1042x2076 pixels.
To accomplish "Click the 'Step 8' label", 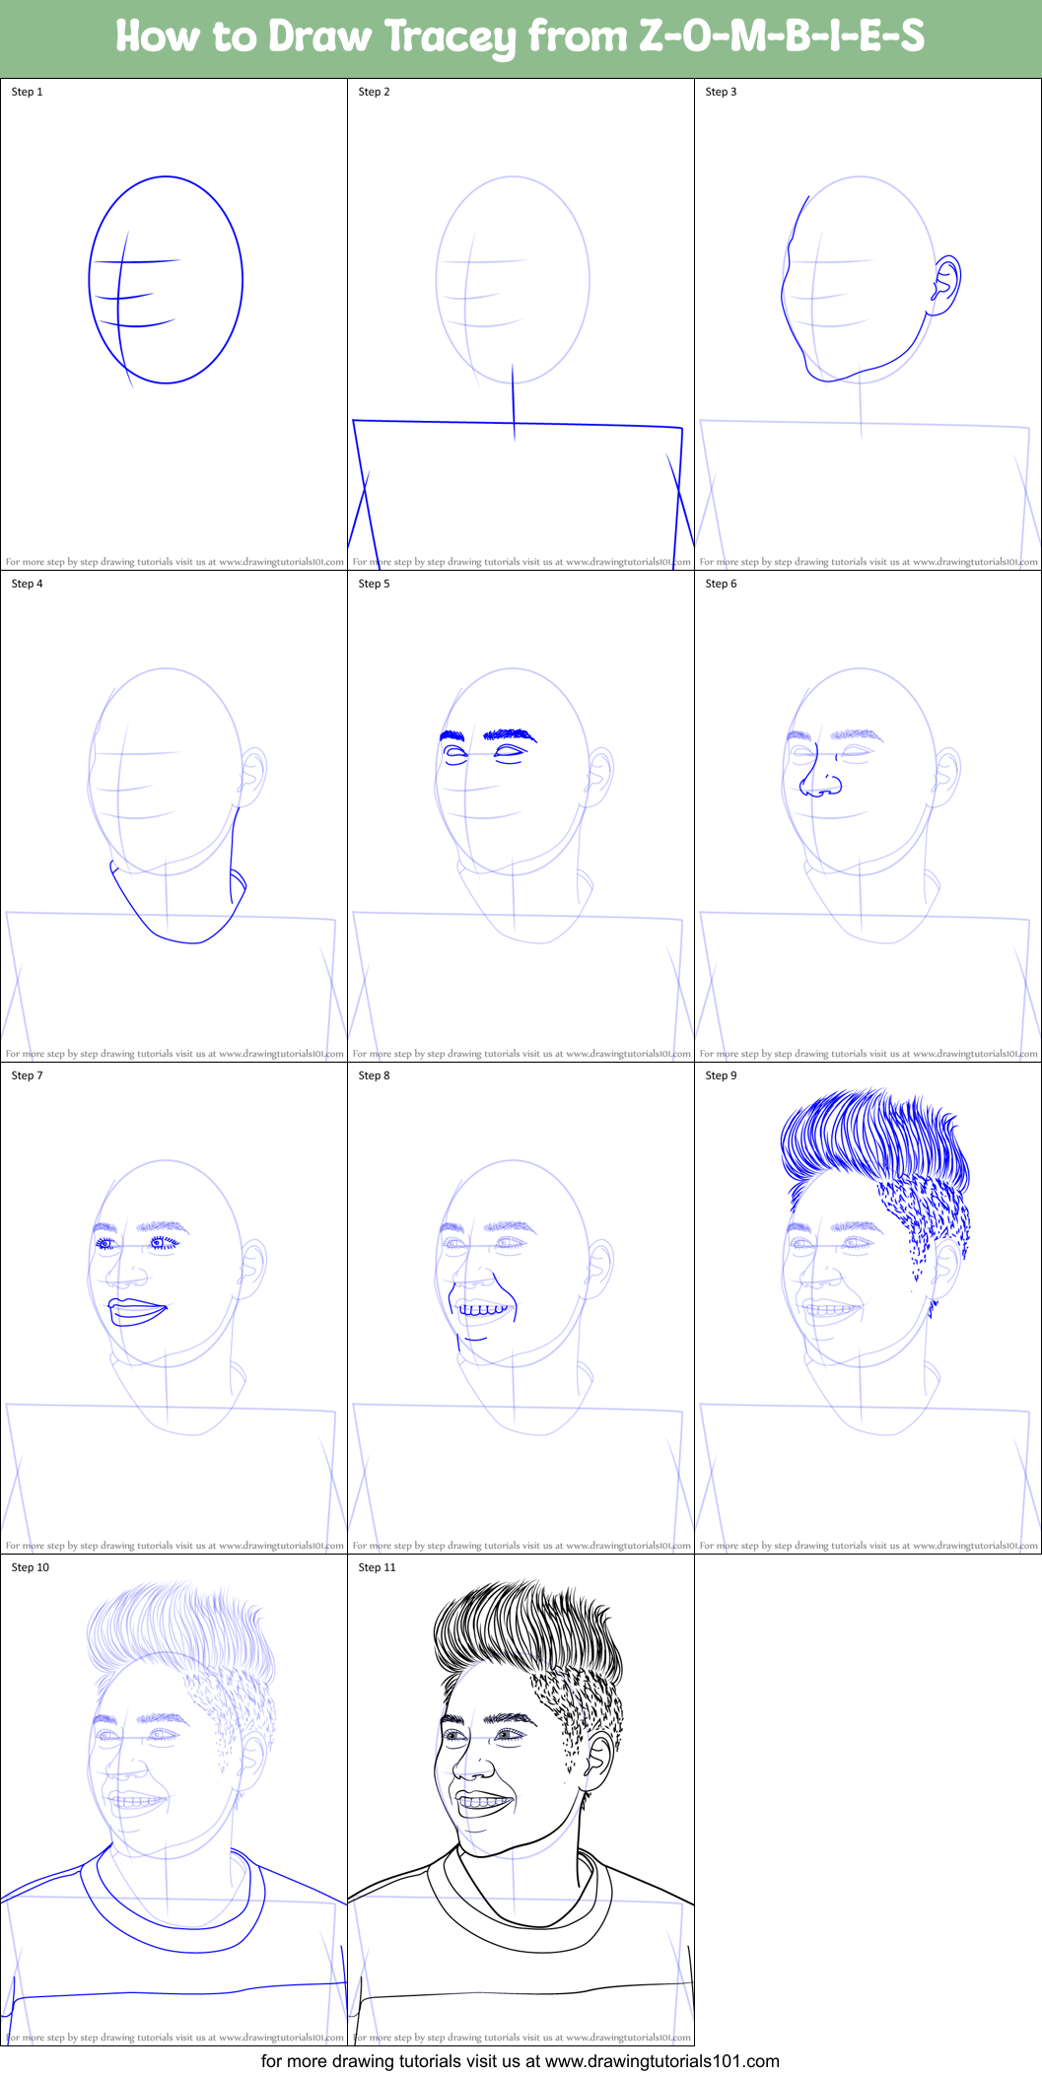I will coord(375,1075).
